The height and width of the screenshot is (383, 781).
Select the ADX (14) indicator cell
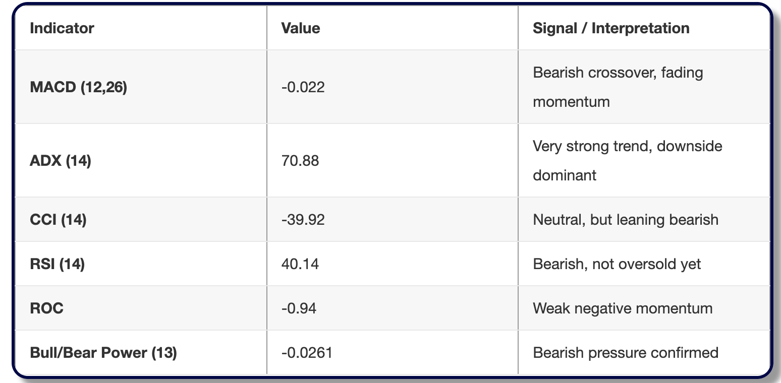coord(61,161)
